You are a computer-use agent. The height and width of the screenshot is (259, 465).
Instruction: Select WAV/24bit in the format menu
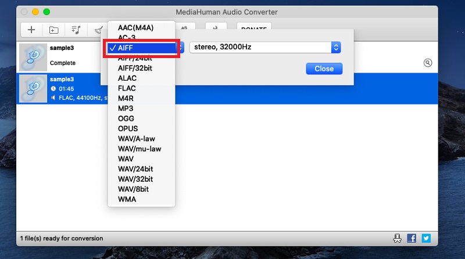point(135,169)
